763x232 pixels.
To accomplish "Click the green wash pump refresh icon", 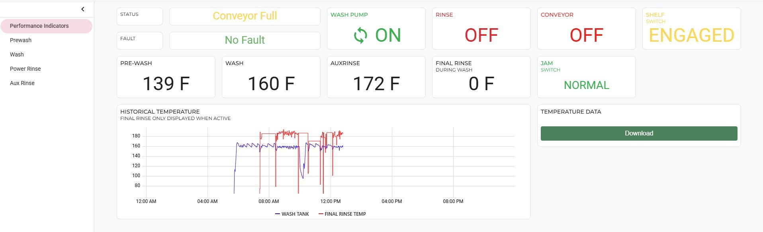I will pos(360,35).
